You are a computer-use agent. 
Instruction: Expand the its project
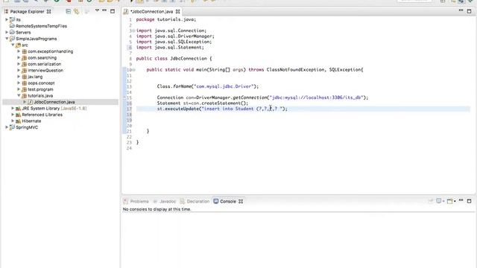7,19
